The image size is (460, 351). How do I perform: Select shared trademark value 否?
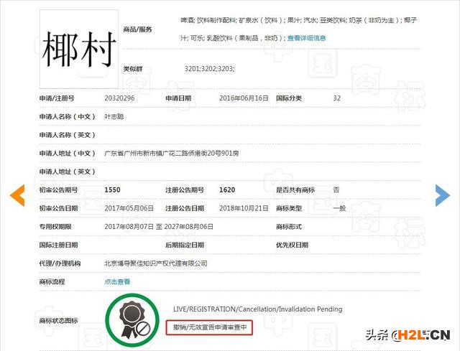336,190
